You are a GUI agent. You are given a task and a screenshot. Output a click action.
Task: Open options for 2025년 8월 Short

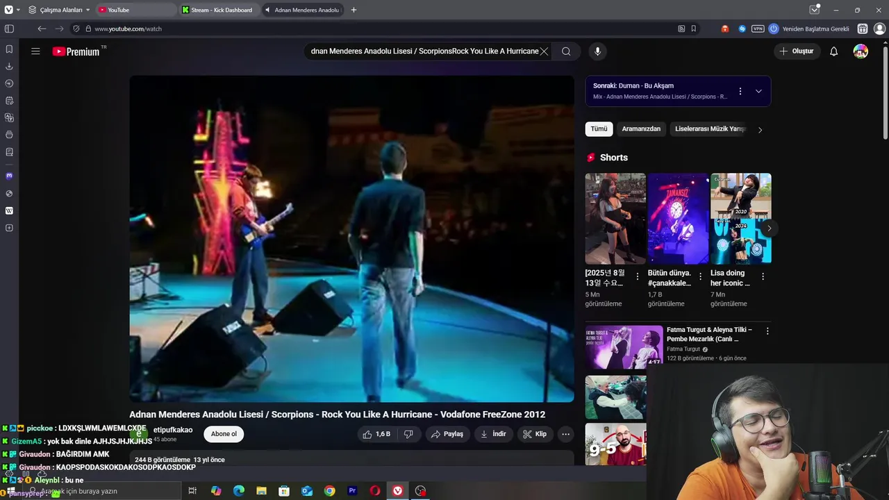tap(638, 276)
